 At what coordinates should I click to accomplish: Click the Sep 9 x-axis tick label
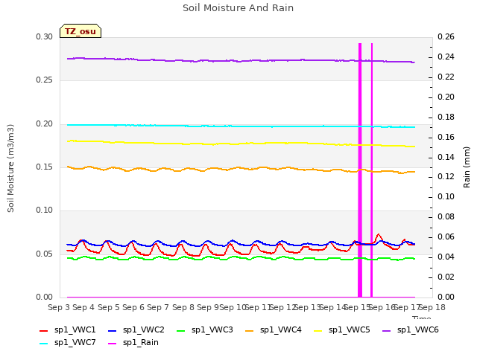pyautogui.click(x=208, y=307)
